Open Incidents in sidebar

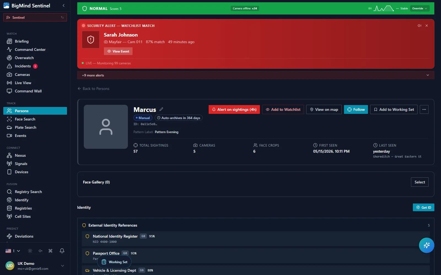point(35,66)
